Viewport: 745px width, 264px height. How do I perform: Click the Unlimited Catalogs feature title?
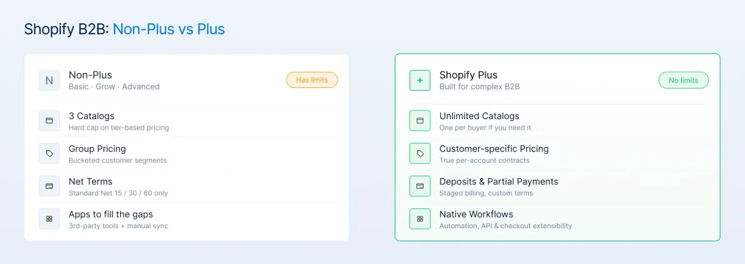(479, 116)
